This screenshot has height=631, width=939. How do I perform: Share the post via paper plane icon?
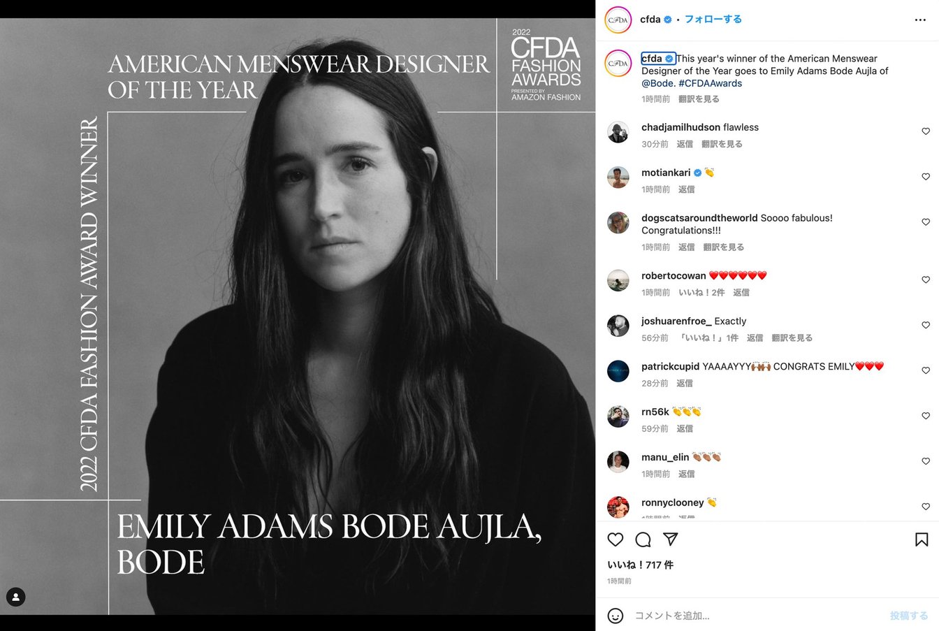pos(670,539)
